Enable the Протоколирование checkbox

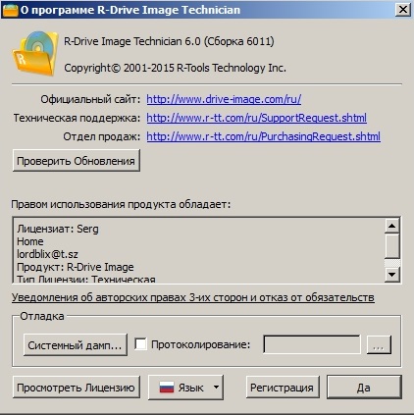click(x=140, y=344)
